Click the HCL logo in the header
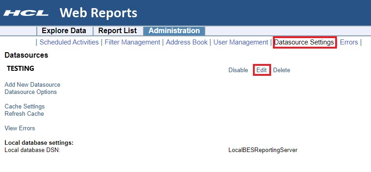This screenshot has height=172, width=371. [x=26, y=13]
